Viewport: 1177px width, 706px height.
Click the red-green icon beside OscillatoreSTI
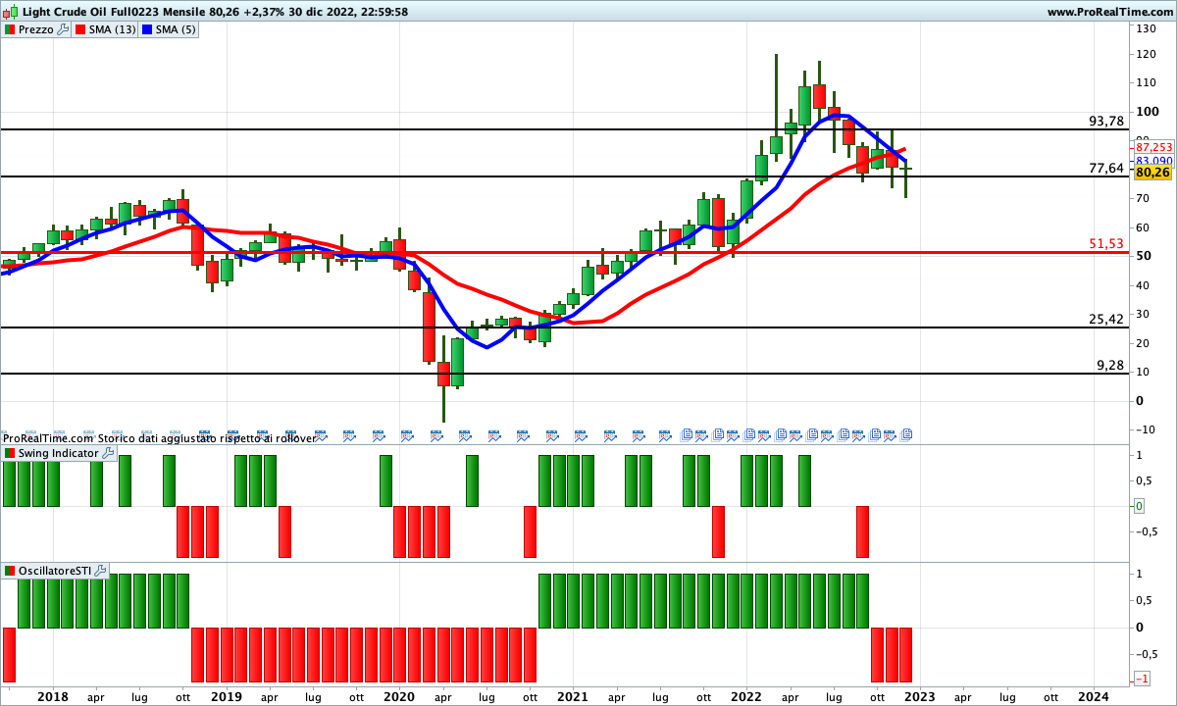coord(10,570)
